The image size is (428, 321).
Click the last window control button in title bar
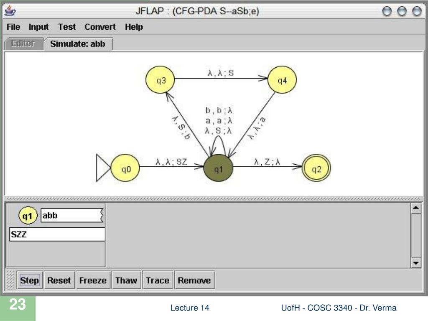(x=417, y=11)
